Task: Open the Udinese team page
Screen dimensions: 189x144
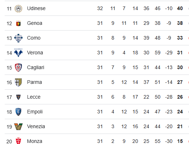Action: (x=36, y=8)
